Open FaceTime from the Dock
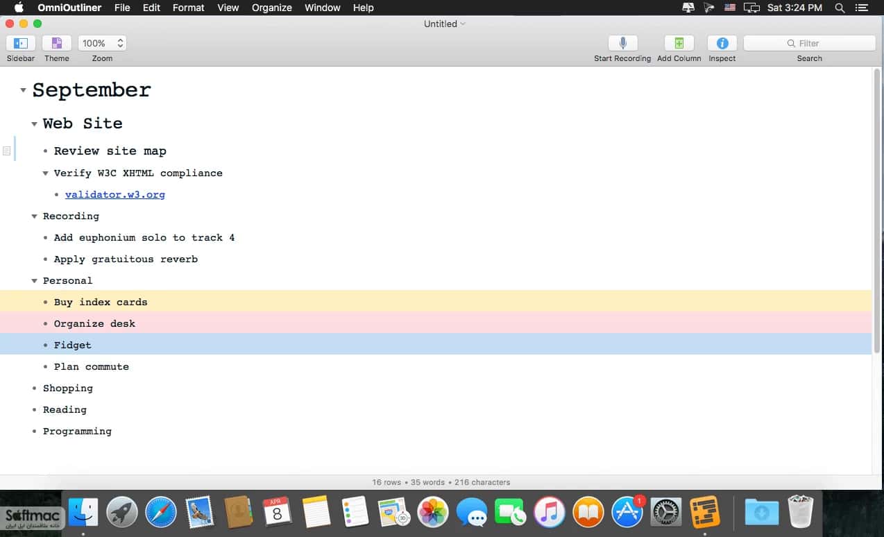This screenshot has height=537, width=884. [511, 513]
